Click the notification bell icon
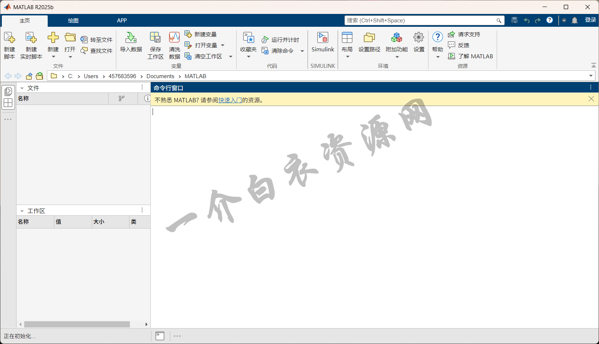Viewport: 599px width, 344px height. 575,21
